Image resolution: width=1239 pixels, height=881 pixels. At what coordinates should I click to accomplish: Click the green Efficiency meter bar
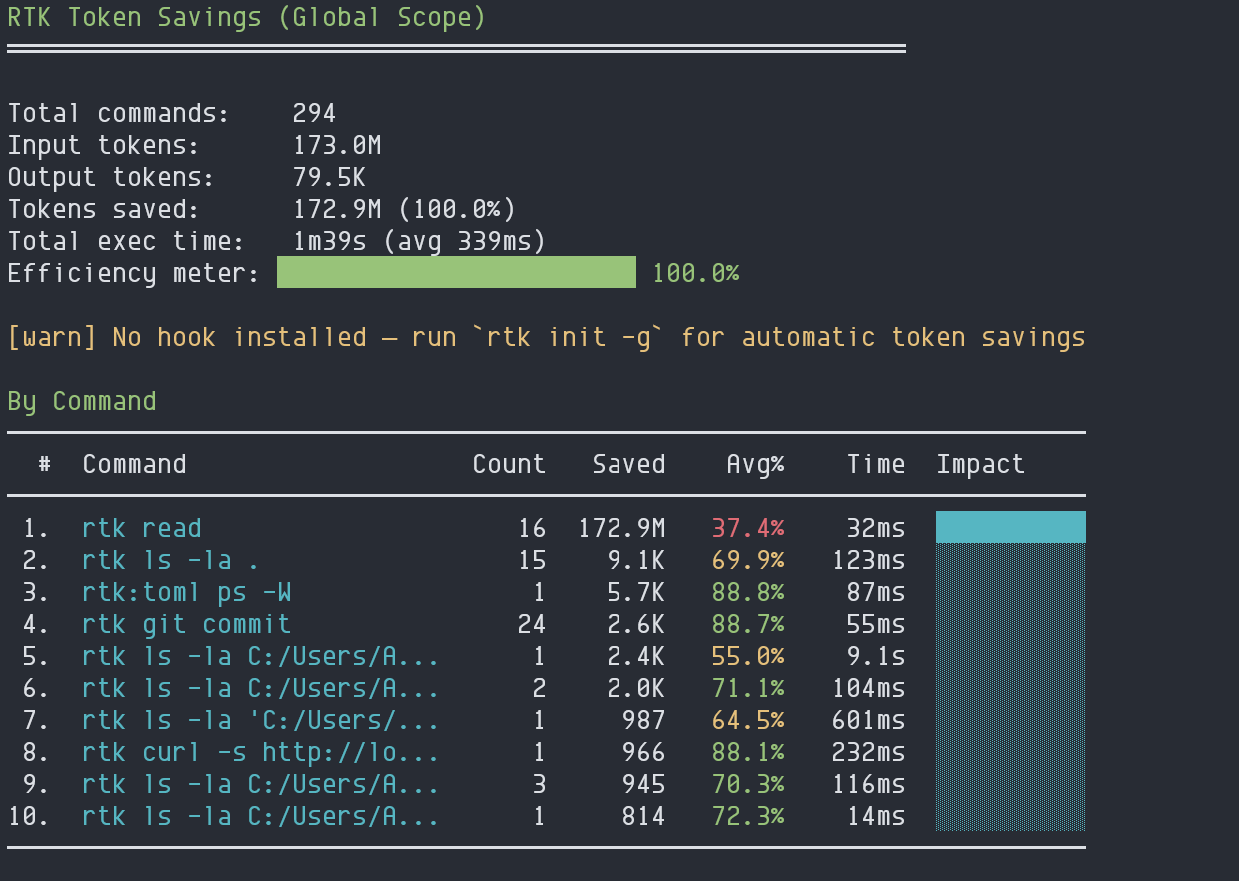pyautogui.click(x=457, y=272)
